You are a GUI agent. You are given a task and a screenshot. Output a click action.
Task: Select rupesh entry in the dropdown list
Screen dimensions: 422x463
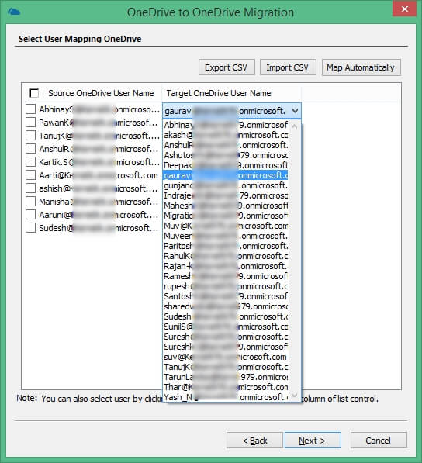point(226,286)
